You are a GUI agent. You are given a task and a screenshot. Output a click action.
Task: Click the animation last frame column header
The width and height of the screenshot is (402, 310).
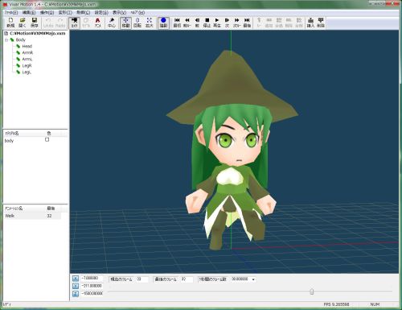click(x=53, y=209)
